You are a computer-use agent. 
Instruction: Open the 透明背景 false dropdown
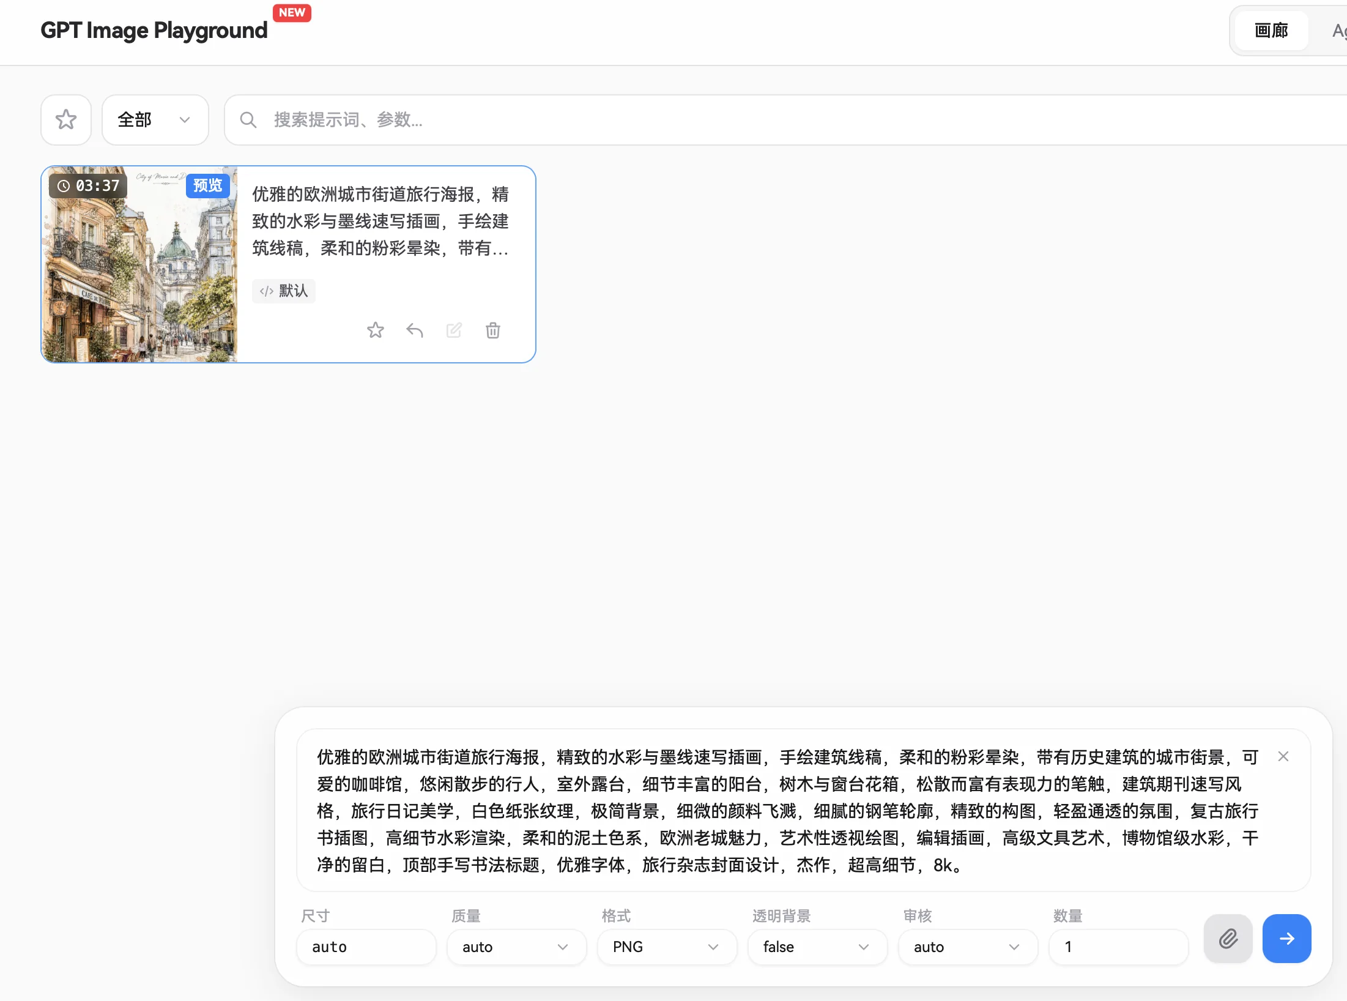818,947
